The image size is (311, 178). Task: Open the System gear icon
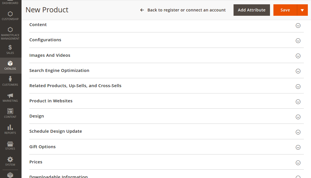point(10,159)
